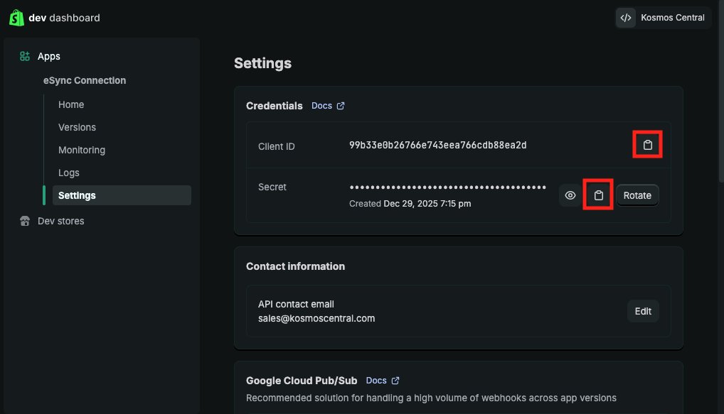The width and height of the screenshot is (724, 414).
Task: Edit the API contact email
Action: (643, 311)
